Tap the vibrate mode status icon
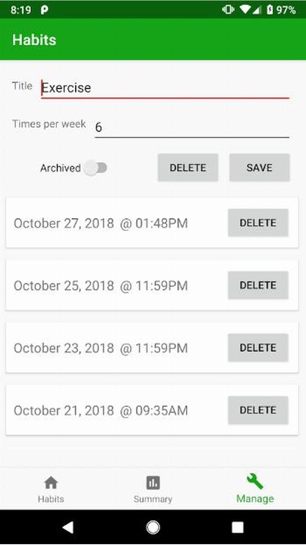 (x=228, y=10)
